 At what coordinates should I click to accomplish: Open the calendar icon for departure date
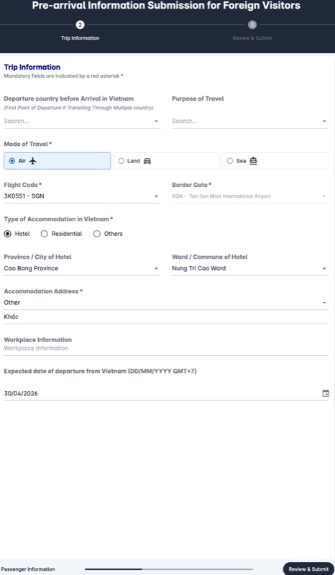[x=326, y=393]
